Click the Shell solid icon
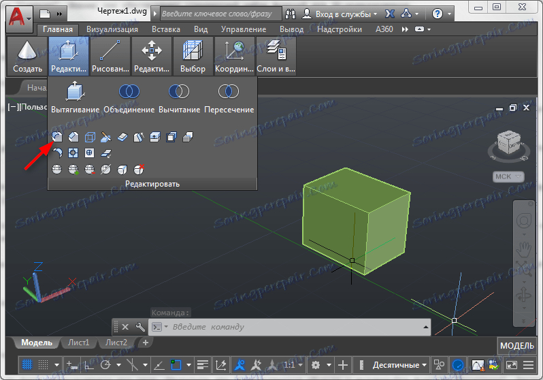The image size is (543, 380). pos(171,138)
